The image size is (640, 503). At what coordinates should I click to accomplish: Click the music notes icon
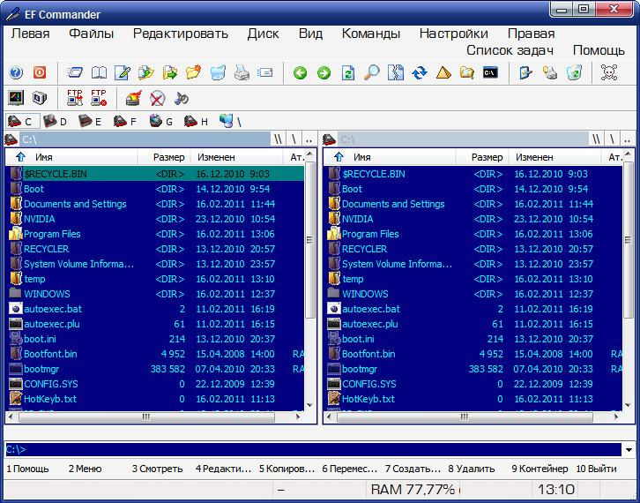click(181, 98)
